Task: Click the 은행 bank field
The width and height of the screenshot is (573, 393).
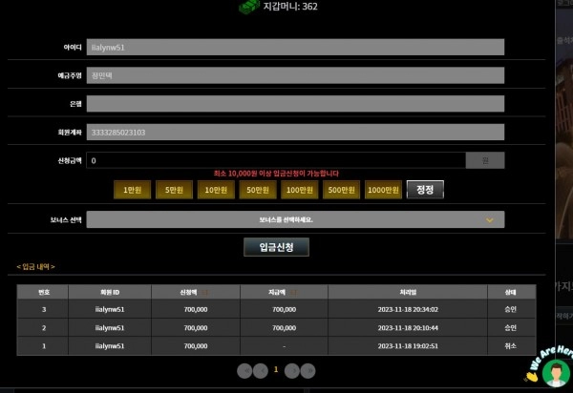Action: (295, 104)
